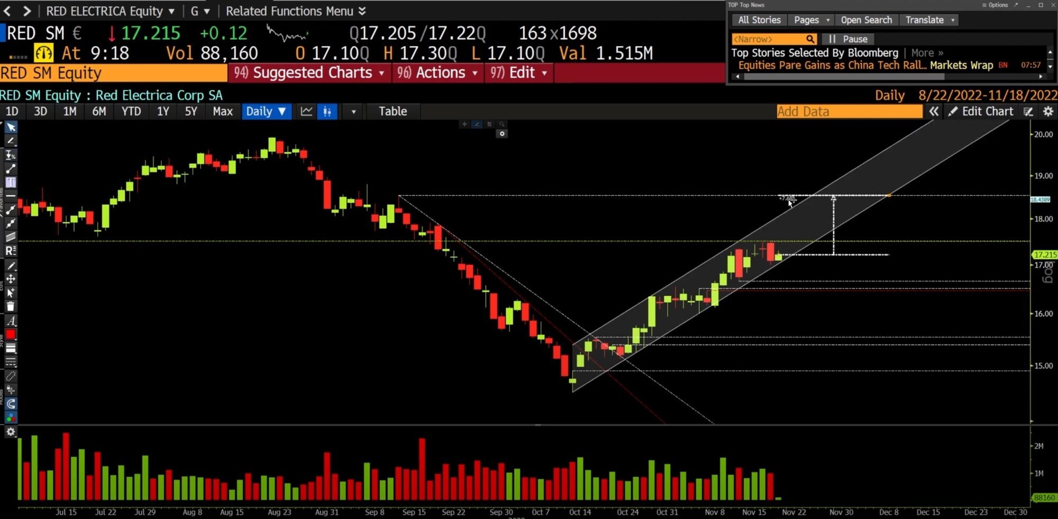Set chart range to 6M
The width and height of the screenshot is (1058, 519).
coord(99,112)
